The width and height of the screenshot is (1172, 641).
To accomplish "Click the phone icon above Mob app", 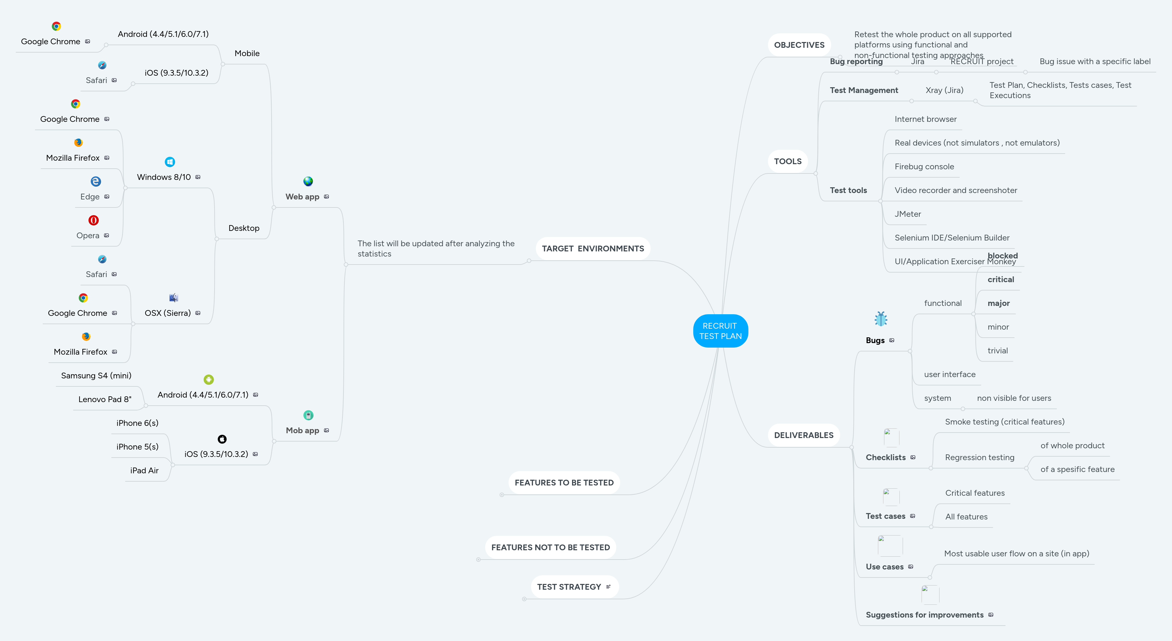I will coord(308,415).
